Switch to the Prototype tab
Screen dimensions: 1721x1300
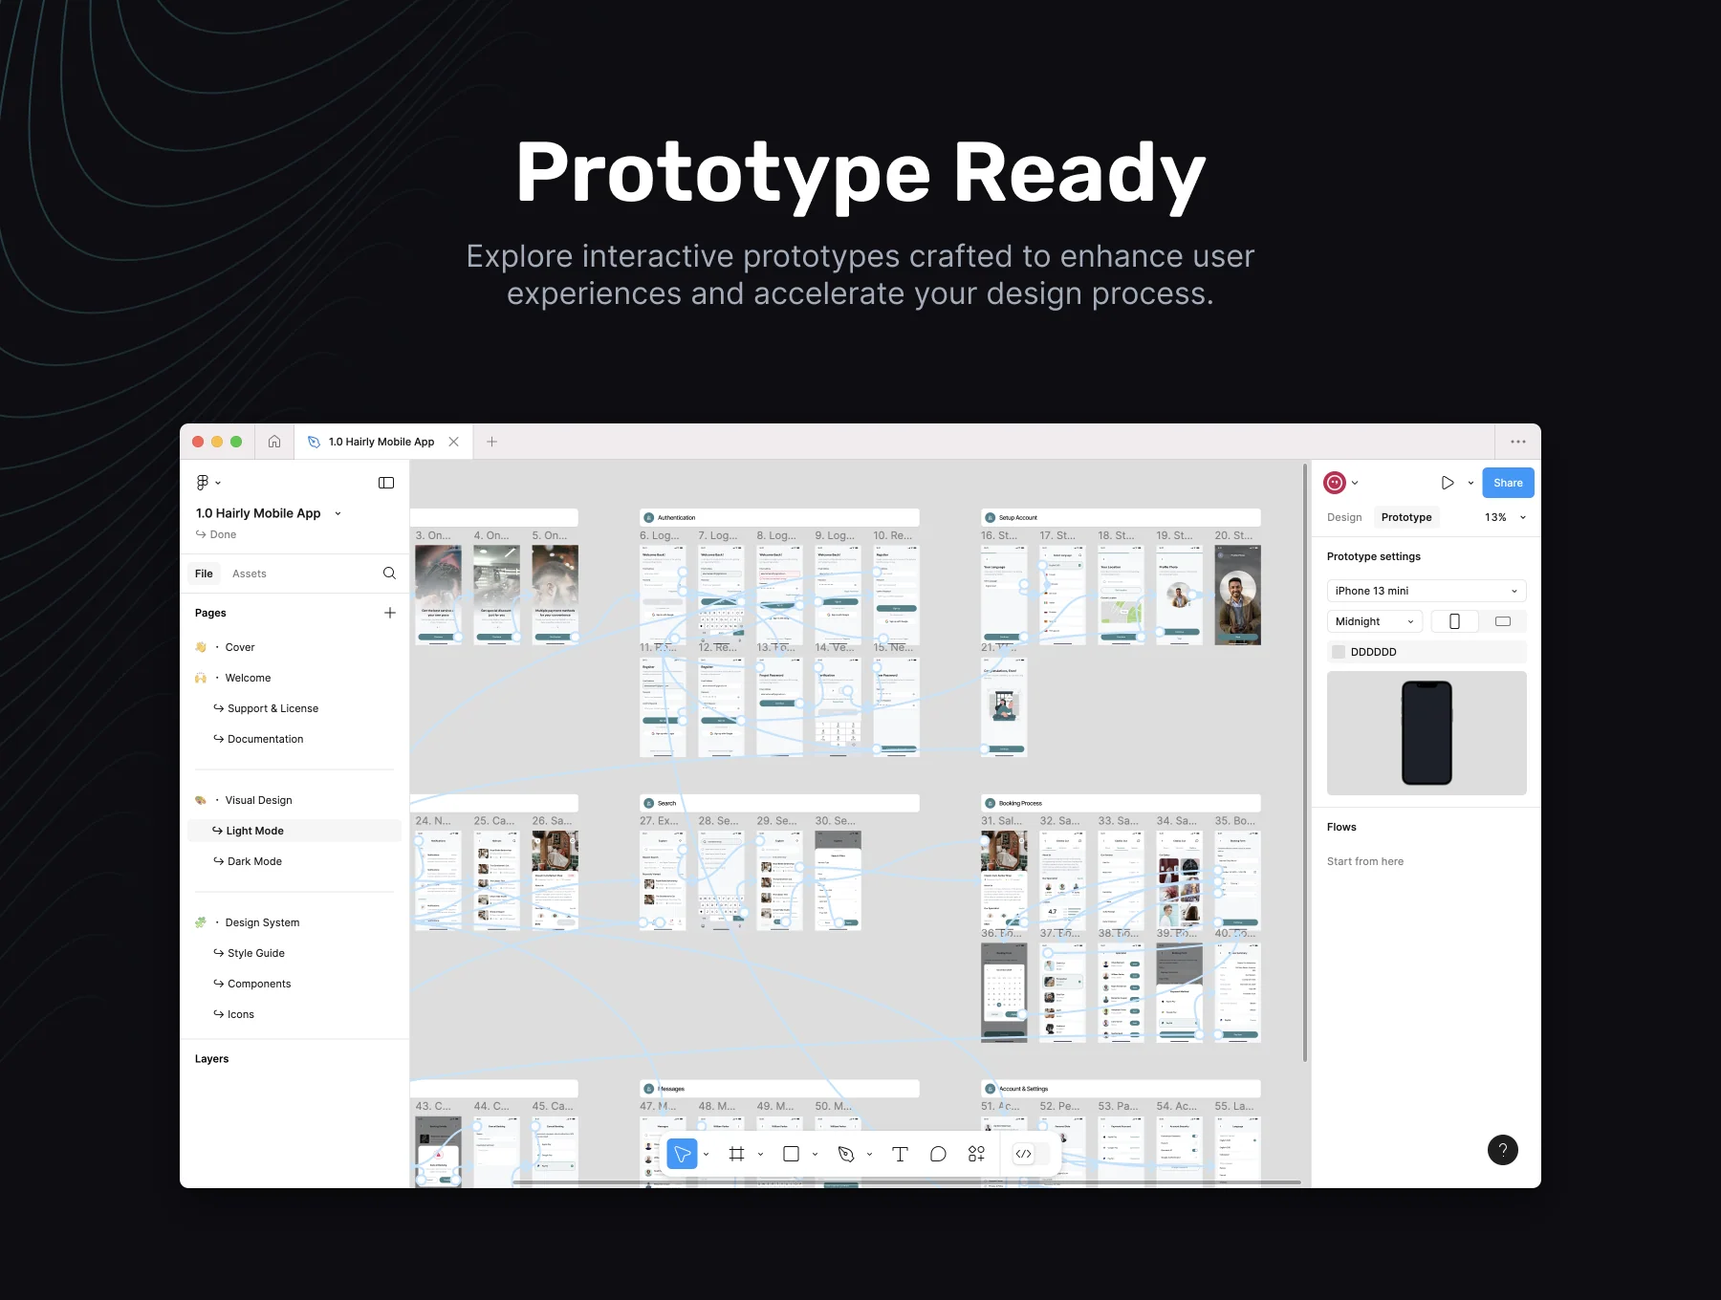1406,517
